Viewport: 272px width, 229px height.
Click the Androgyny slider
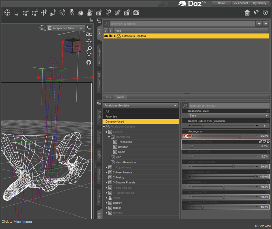[x=224, y=136]
